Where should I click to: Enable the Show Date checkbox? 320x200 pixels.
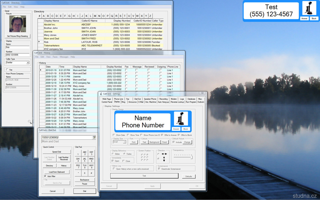(x=114, y=135)
